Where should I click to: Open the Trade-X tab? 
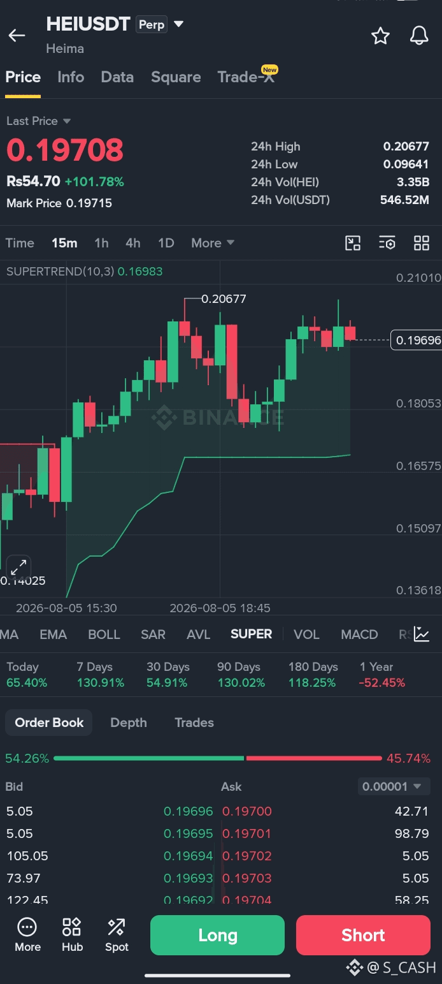click(246, 77)
